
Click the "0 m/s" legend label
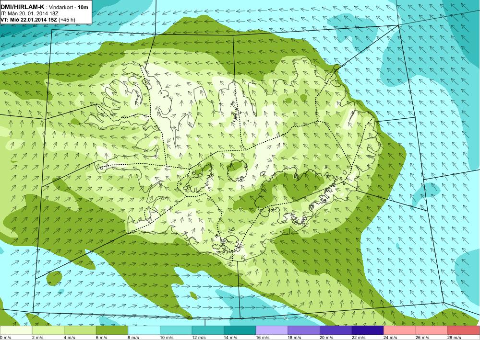[6, 338]
